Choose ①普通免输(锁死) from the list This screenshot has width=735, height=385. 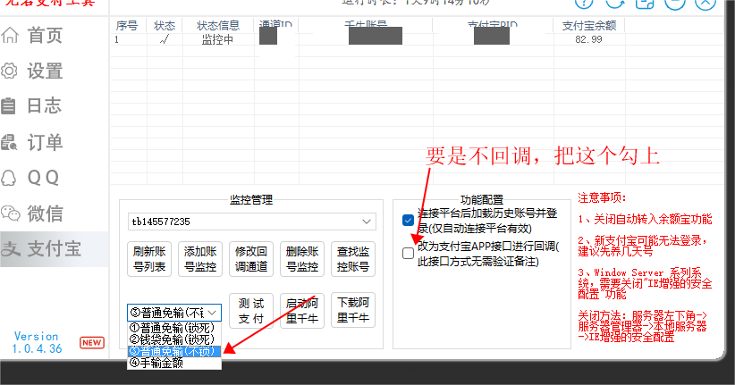click(173, 328)
